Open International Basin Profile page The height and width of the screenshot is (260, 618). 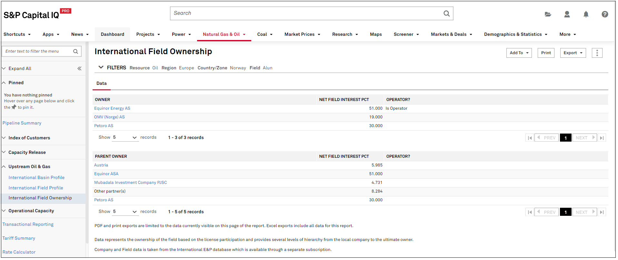(36, 178)
